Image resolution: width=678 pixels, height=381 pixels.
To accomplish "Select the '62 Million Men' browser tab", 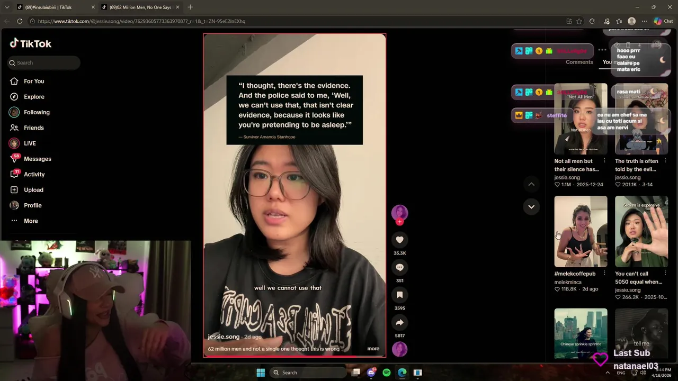I will 141,7.
